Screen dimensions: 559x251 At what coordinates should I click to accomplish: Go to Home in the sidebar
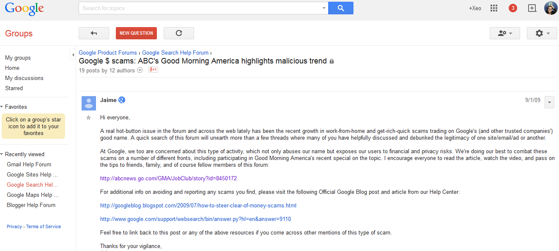pos(12,68)
